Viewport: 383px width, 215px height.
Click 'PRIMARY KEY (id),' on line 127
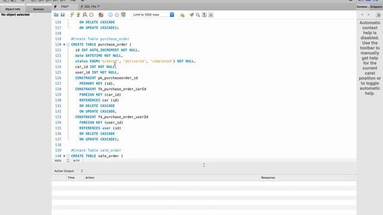coord(97,84)
